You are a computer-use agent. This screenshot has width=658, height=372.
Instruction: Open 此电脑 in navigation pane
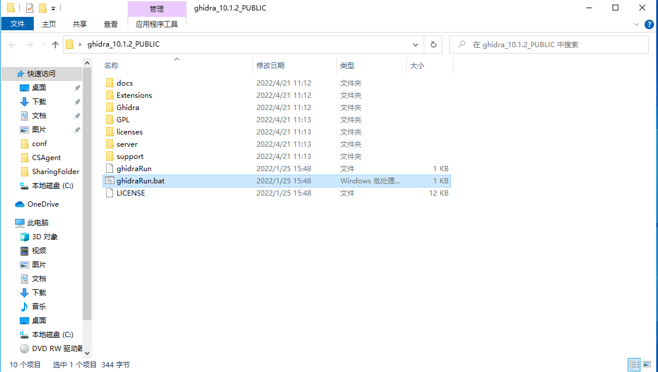32,223
